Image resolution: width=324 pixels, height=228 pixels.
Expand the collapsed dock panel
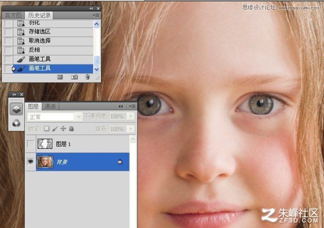[x=14, y=95]
